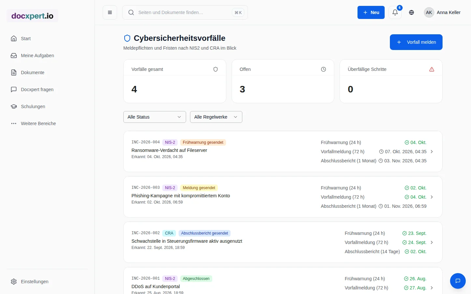Click the Dokumente file icon
This screenshot has height=294, width=471.
[x=14, y=73]
